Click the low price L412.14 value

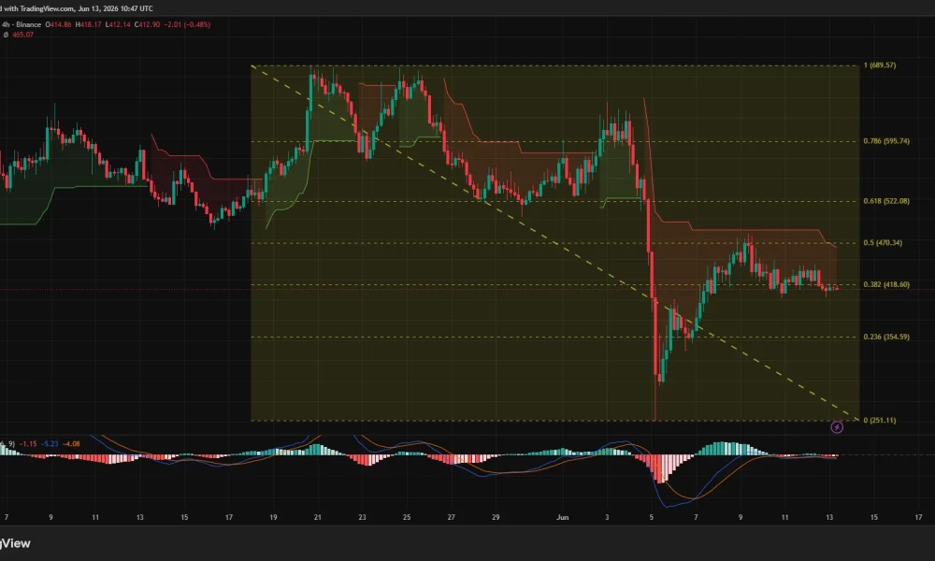point(118,24)
